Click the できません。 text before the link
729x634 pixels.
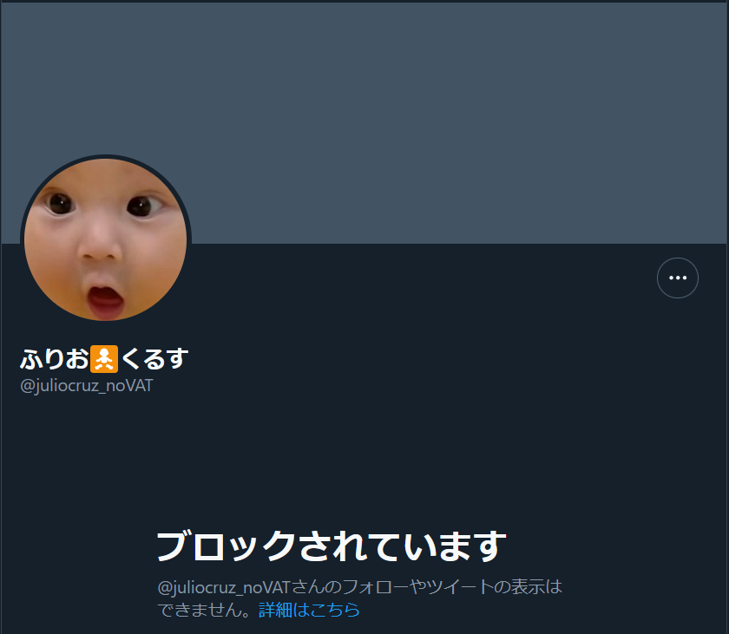click(x=207, y=610)
